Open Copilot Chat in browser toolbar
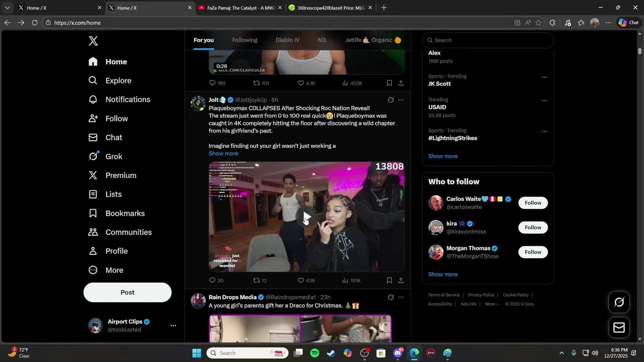 tap(628, 23)
